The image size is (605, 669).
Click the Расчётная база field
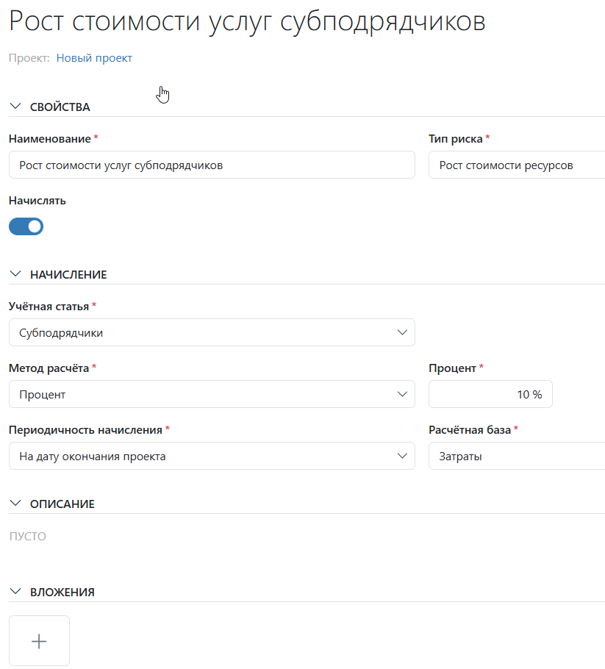coord(516,456)
